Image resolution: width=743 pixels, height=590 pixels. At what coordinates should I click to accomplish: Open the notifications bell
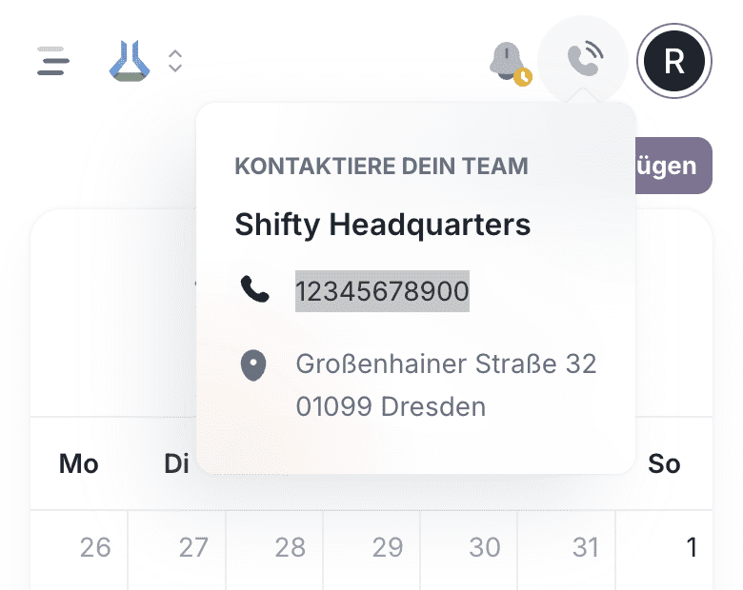508,61
